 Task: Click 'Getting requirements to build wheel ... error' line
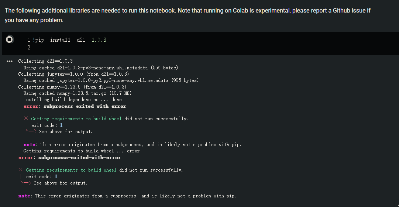pos(82,151)
